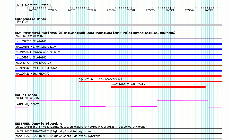
Task: Select the MAPK1|NM_138957 transcript label
Action: (x=27, y=105)
